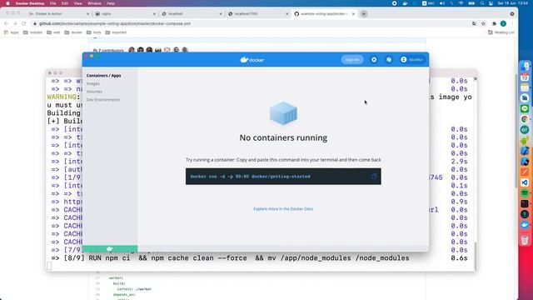The image size is (533, 300).
Task: Launch Finder from the Dock
Action: click(x=525, y=67)
